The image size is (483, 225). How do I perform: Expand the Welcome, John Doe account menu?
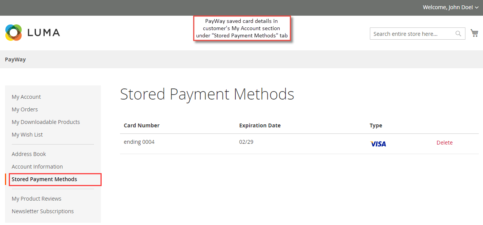tap(446, 7)
